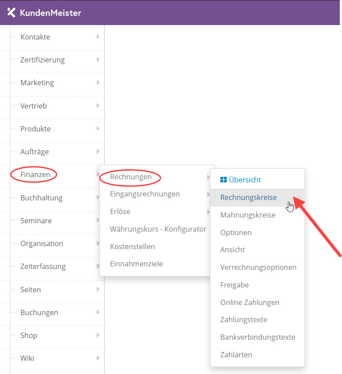Expand the Wiki submenu arrow

tap(98, 358)
